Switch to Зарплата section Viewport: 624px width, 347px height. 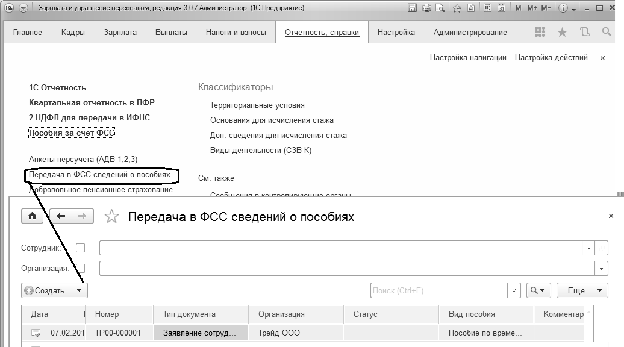(120, 33)
